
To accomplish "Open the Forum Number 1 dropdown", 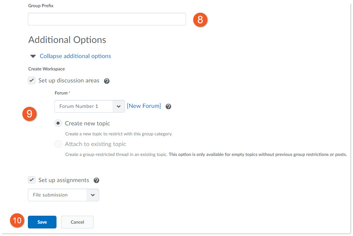I will (90, 106).
